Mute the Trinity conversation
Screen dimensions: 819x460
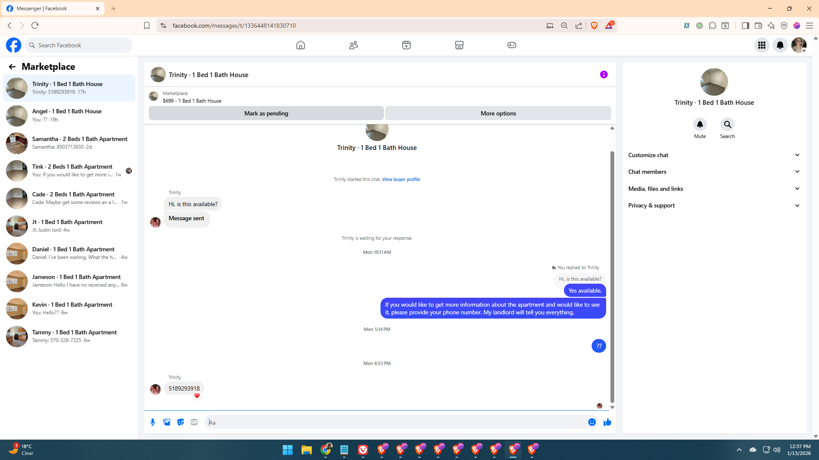click(700, 124)
